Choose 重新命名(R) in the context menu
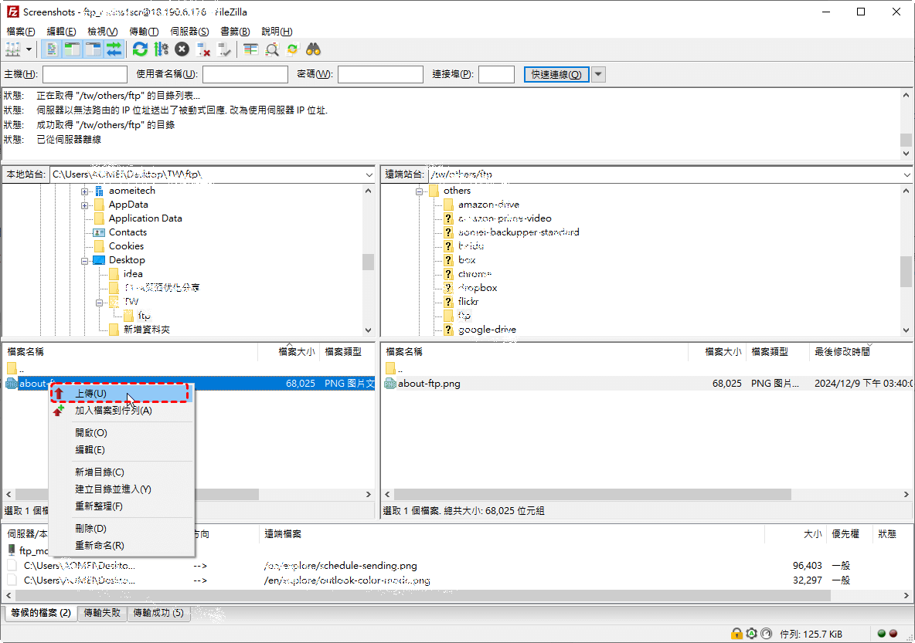Viewport: 915px width, 643px height. coord(121,545)
